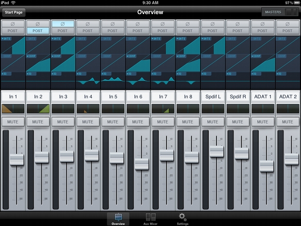Image resolution: width=301 pixels, height=226 pixels.
Task: Mute the Spdif R channel
Action: (x=237, y=122)
